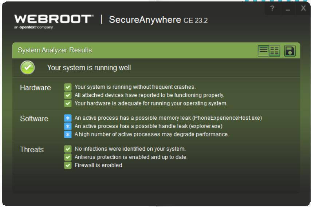
Task: Click the hardware adequate green checkmark
Action: 68,103
